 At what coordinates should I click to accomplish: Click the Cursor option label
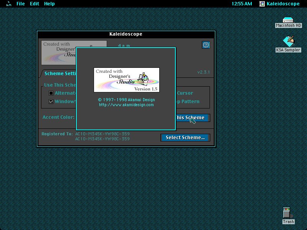185,93
